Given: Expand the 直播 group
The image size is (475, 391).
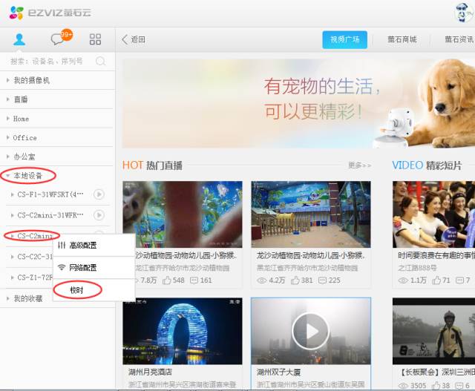Looking at the screenshot, I should click(x=21, y=99).
